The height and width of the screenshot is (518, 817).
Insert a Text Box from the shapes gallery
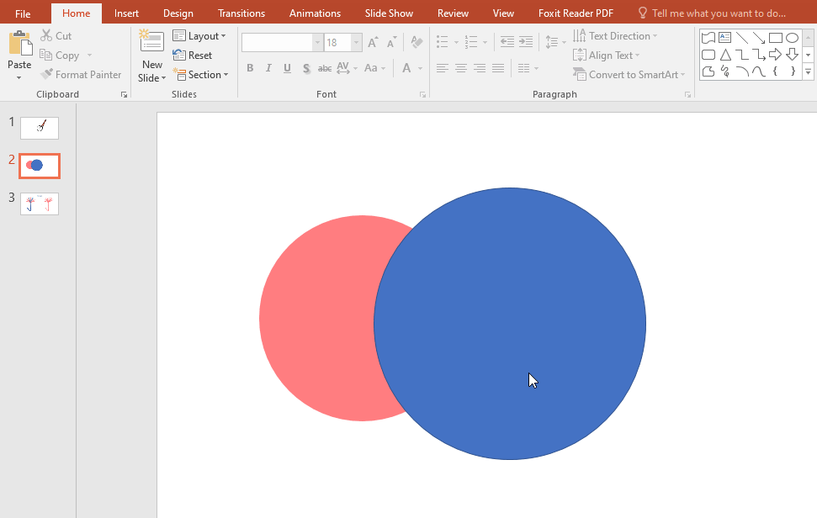pos(724,37)
